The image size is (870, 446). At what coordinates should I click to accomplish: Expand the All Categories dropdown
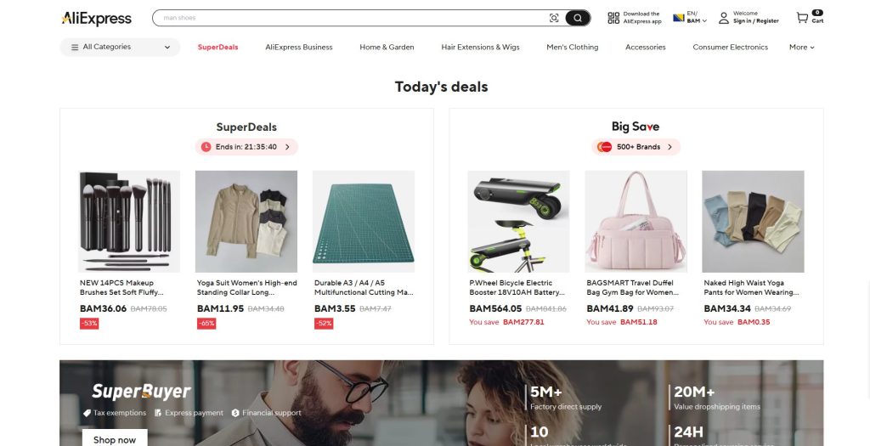[120, 48]
